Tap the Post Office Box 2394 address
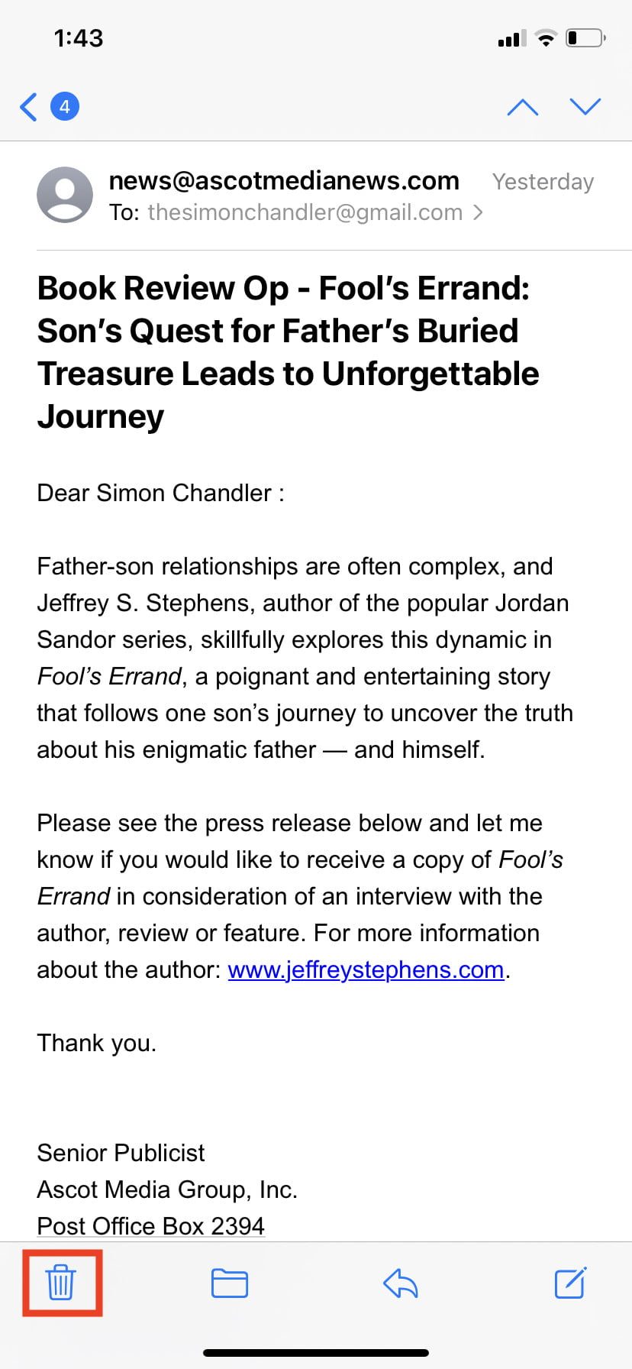 click(150, 1225)
